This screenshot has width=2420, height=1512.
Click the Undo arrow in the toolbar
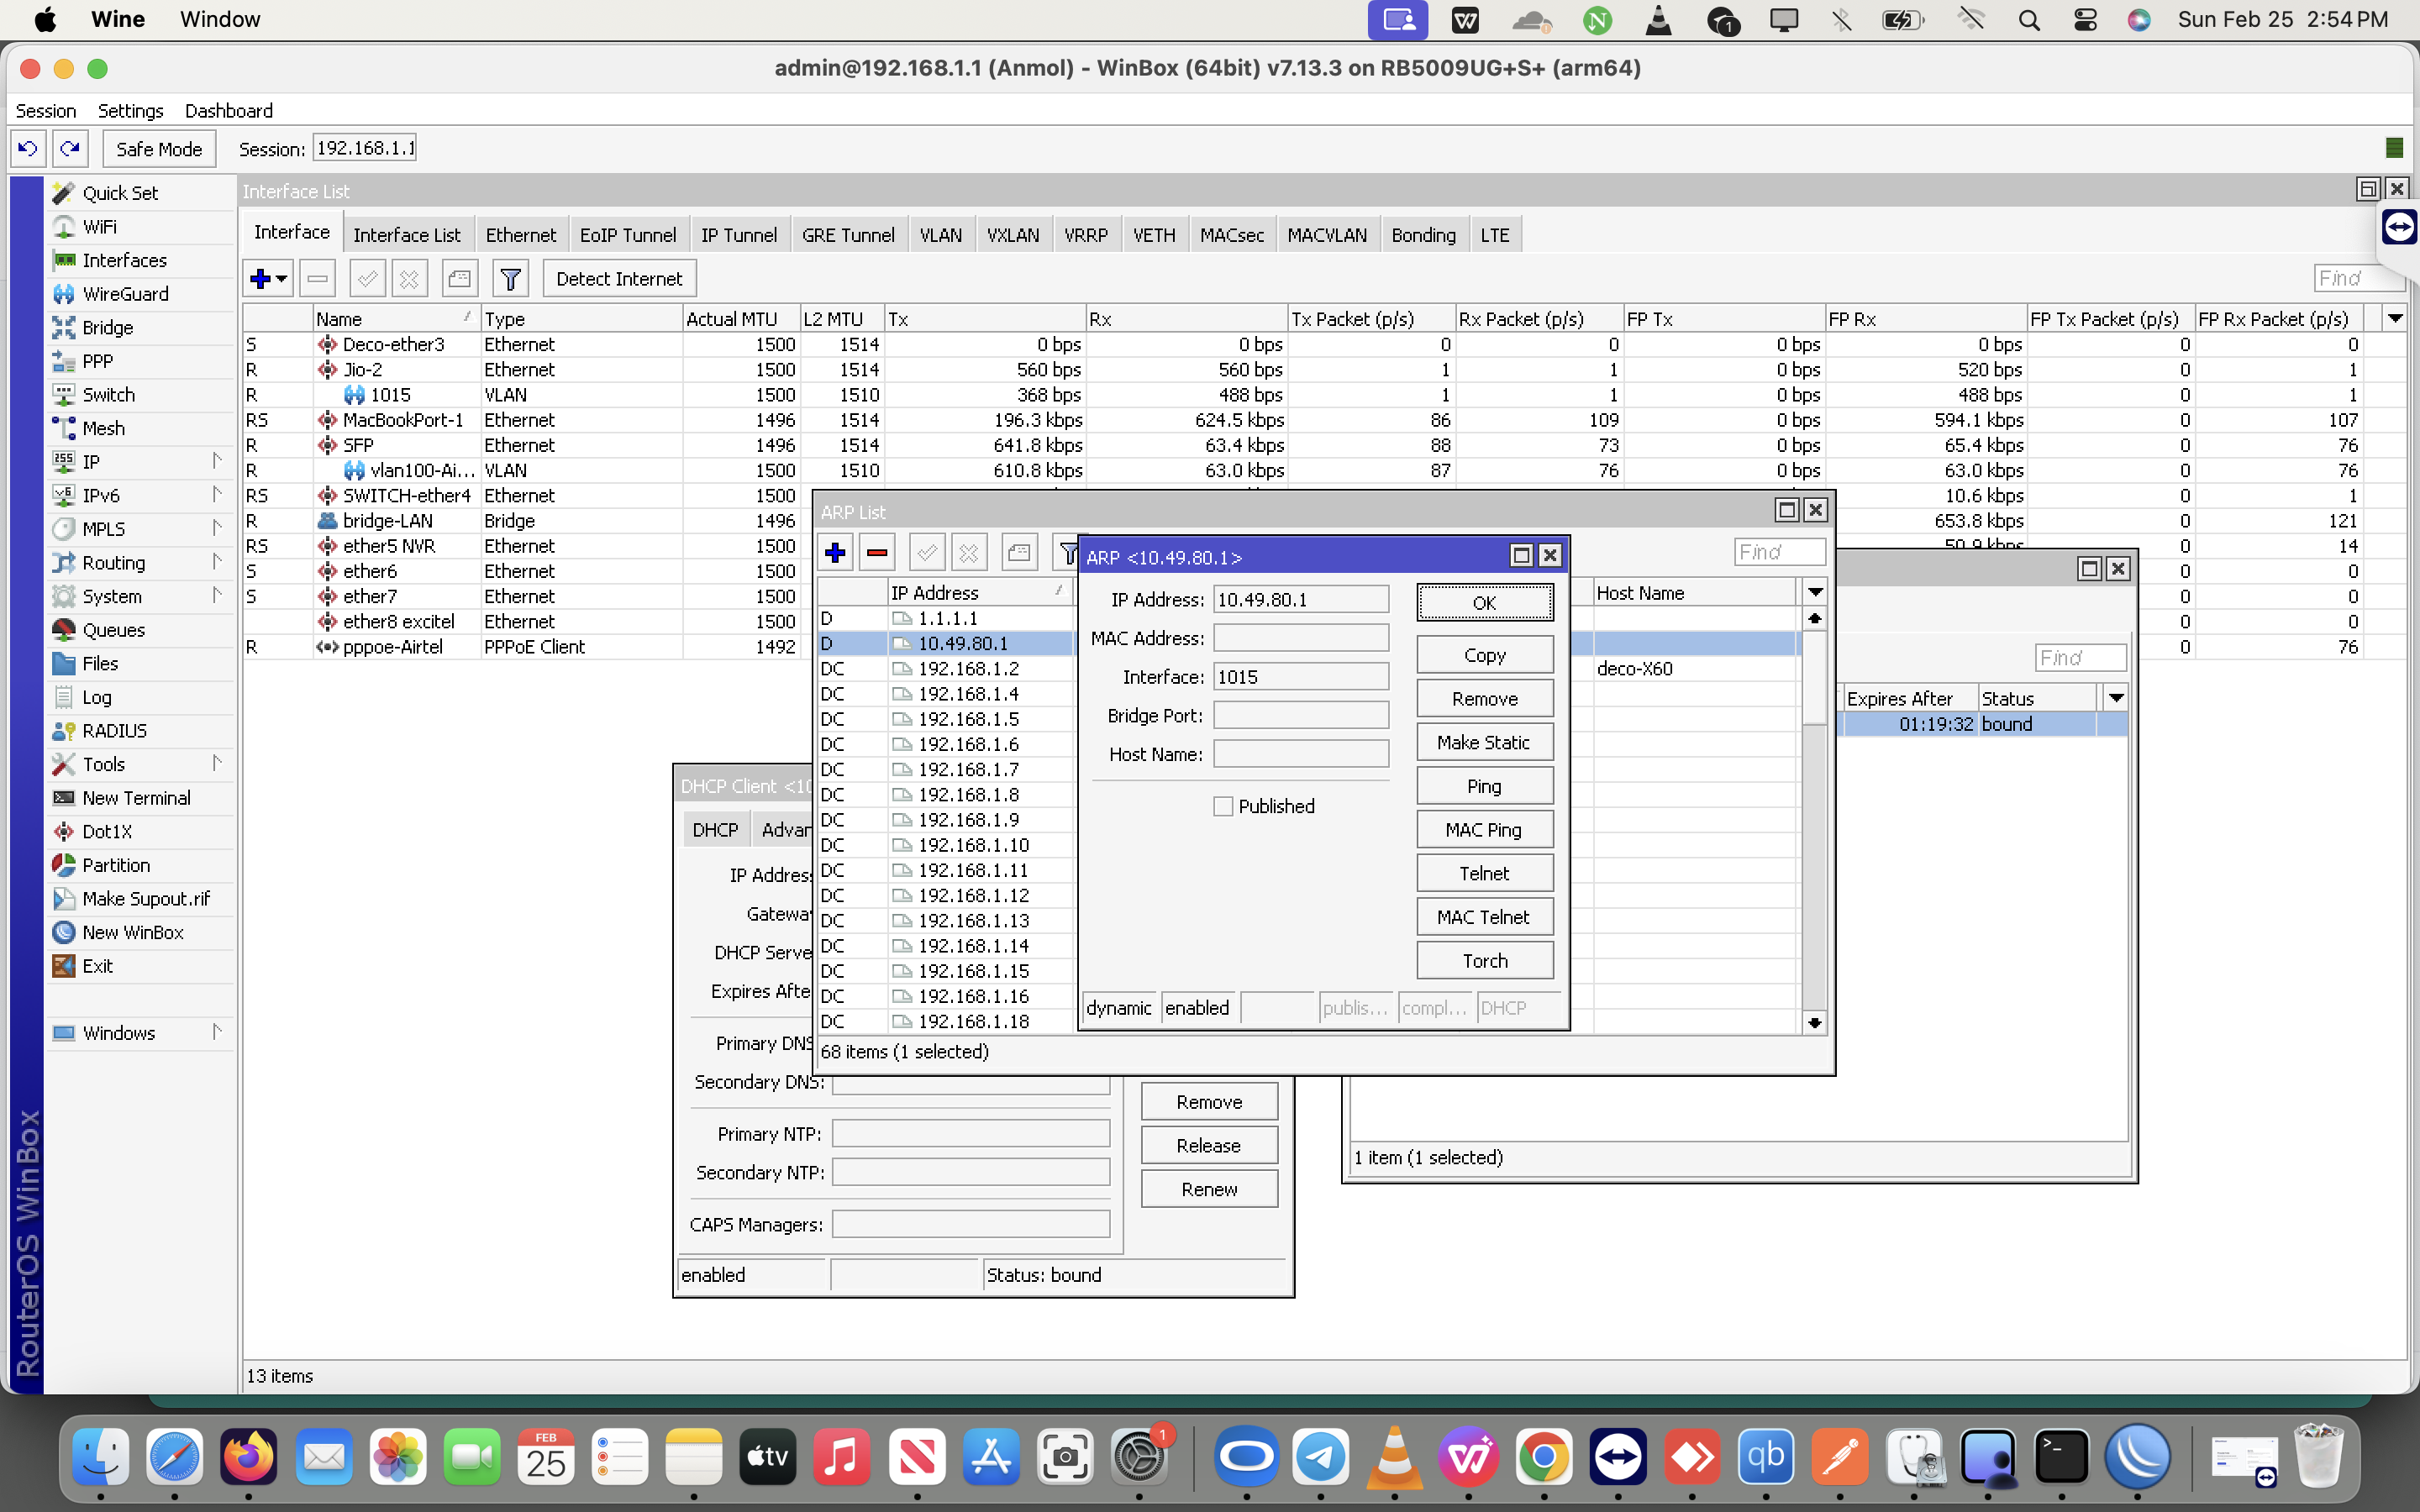(x=28, y=149)
